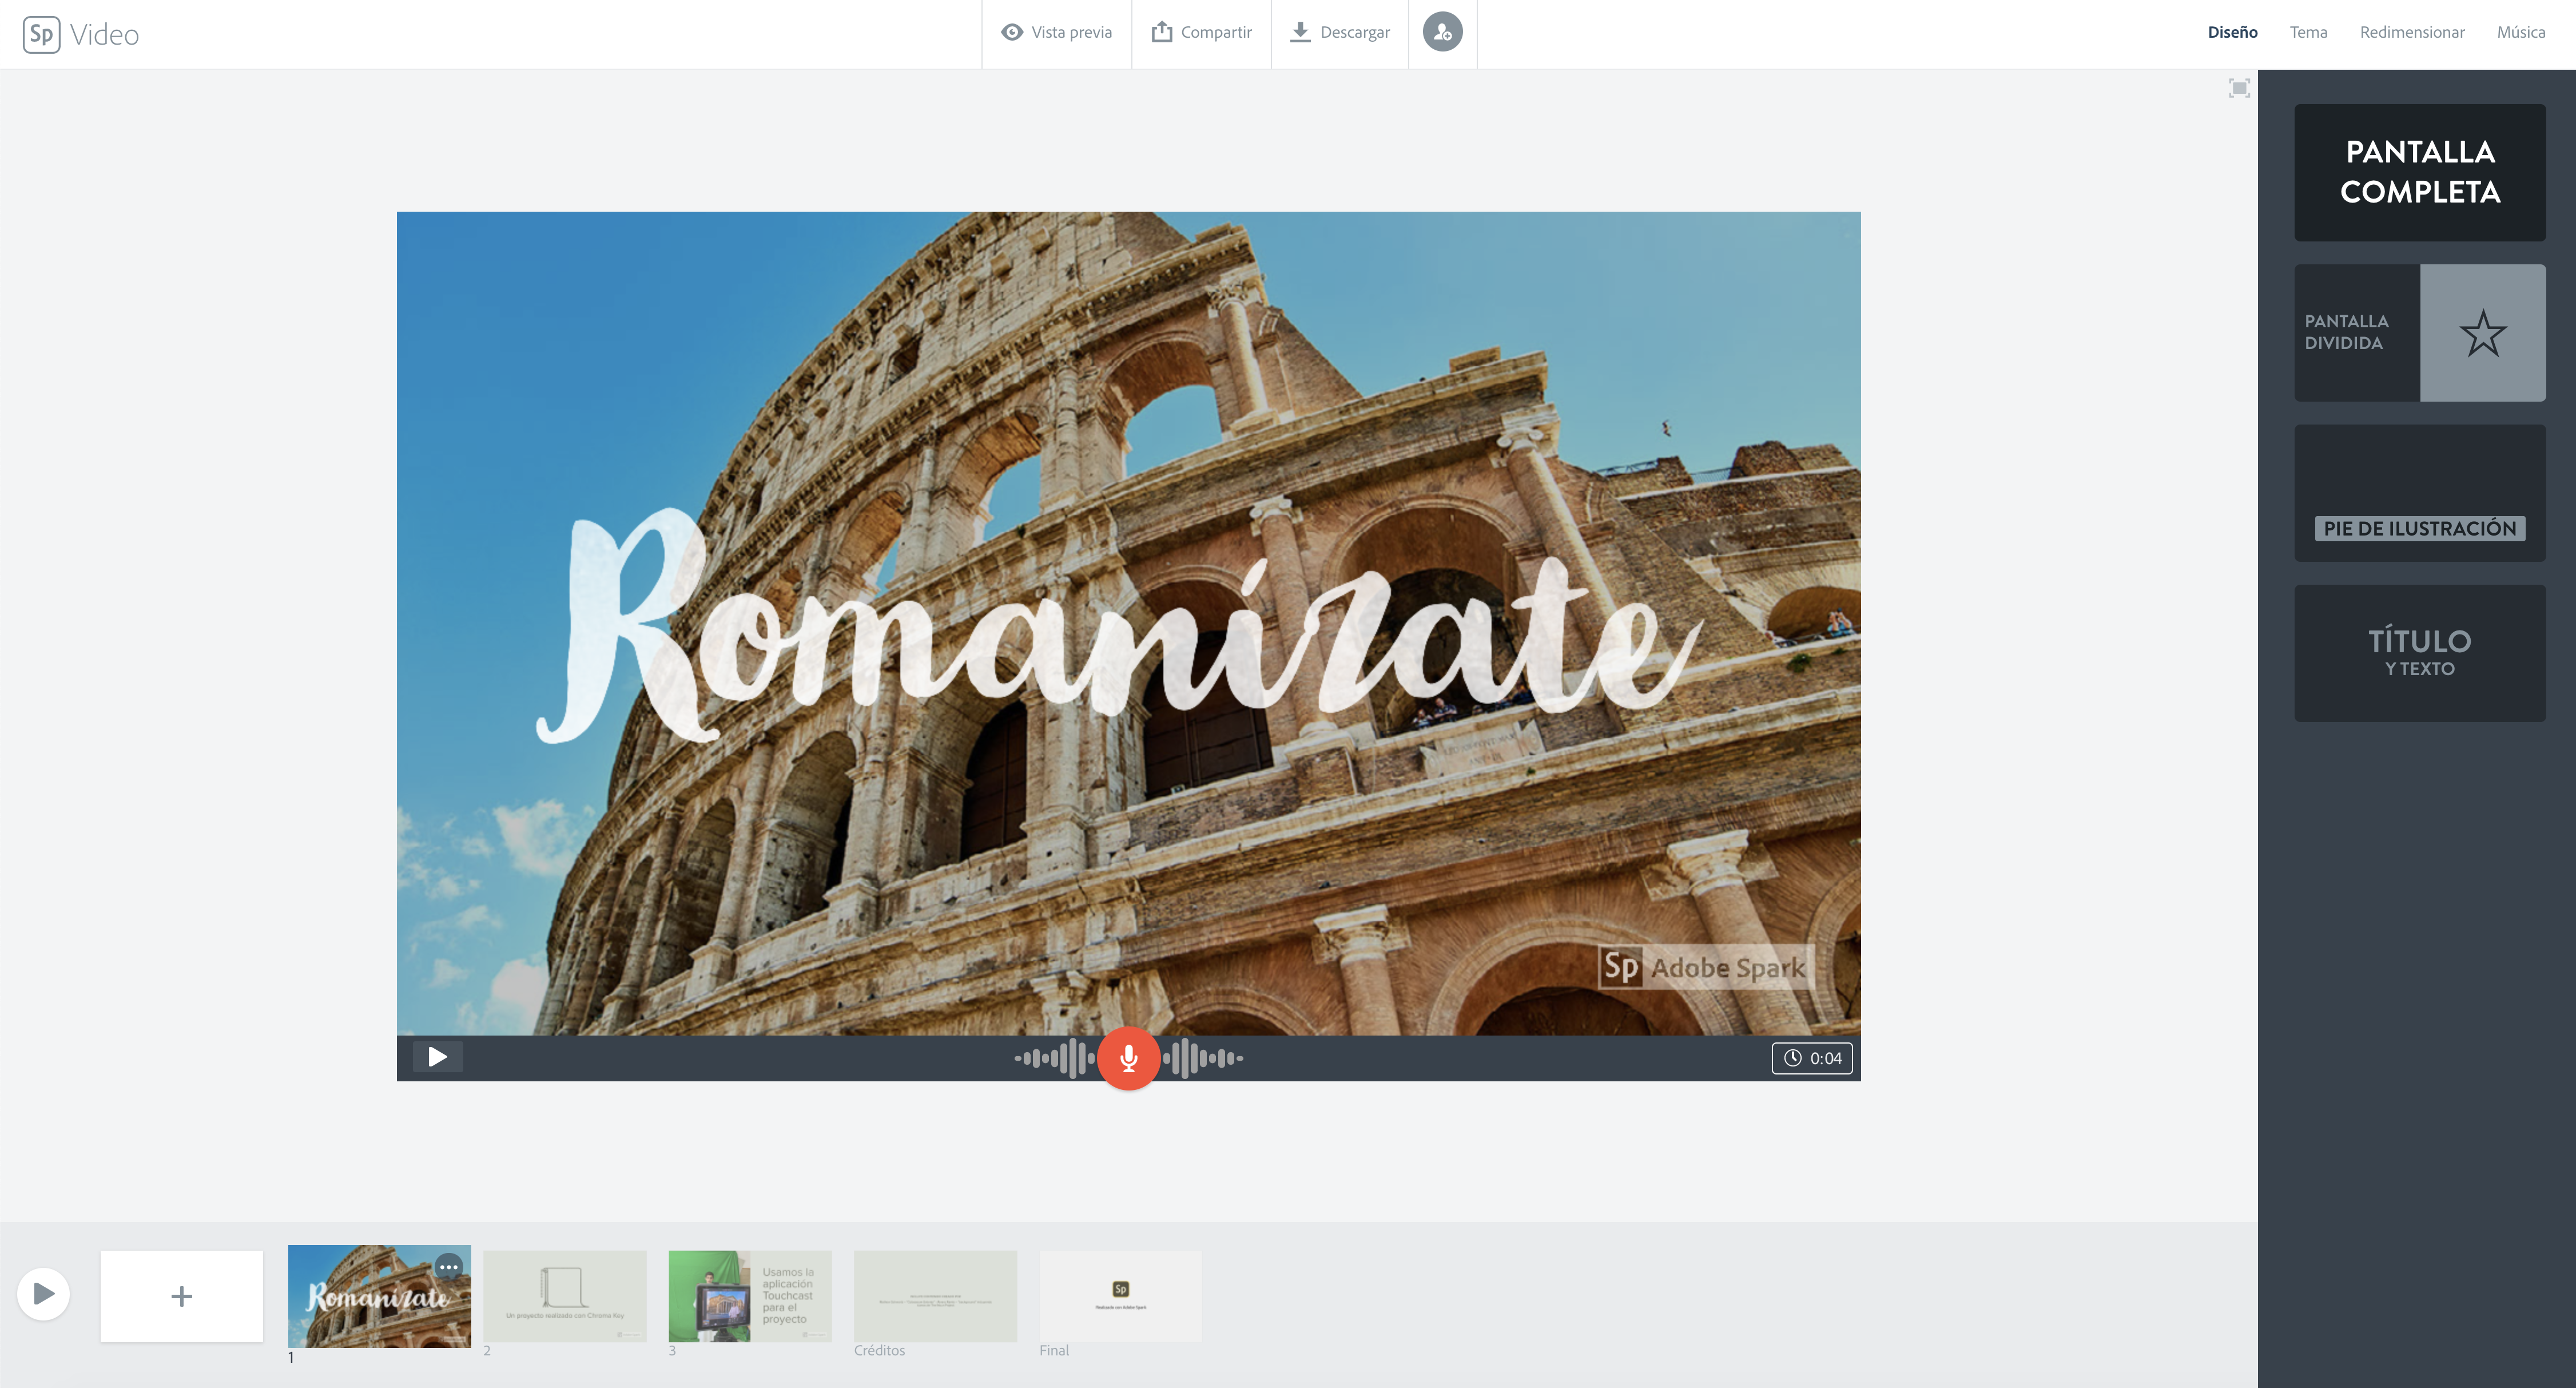
Task: Play the current slide in the preview
Action: (x=438, y=1057)
